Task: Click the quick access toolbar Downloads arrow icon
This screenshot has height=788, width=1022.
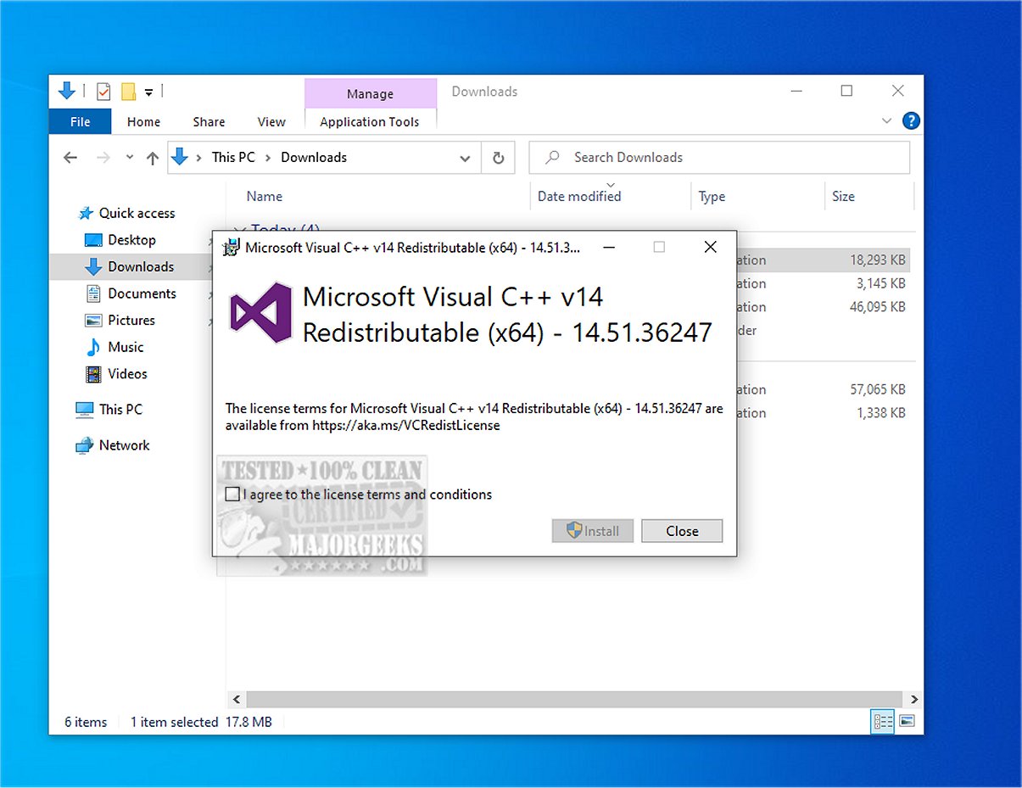Action: (x=67, y=91)
